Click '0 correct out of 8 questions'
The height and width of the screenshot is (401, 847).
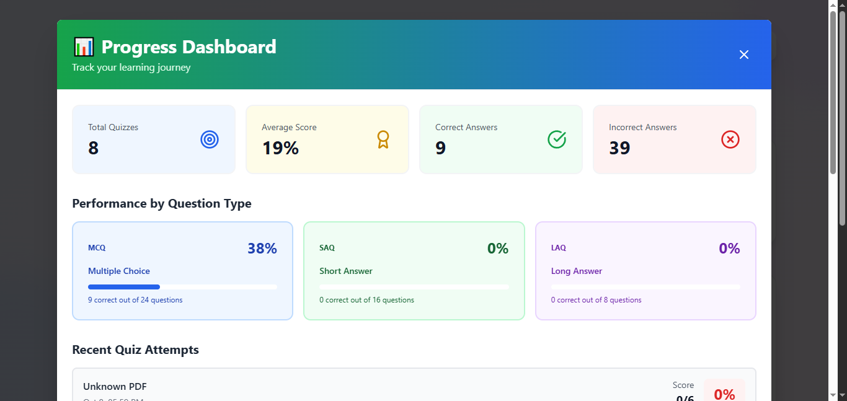(x=596, y=300)
